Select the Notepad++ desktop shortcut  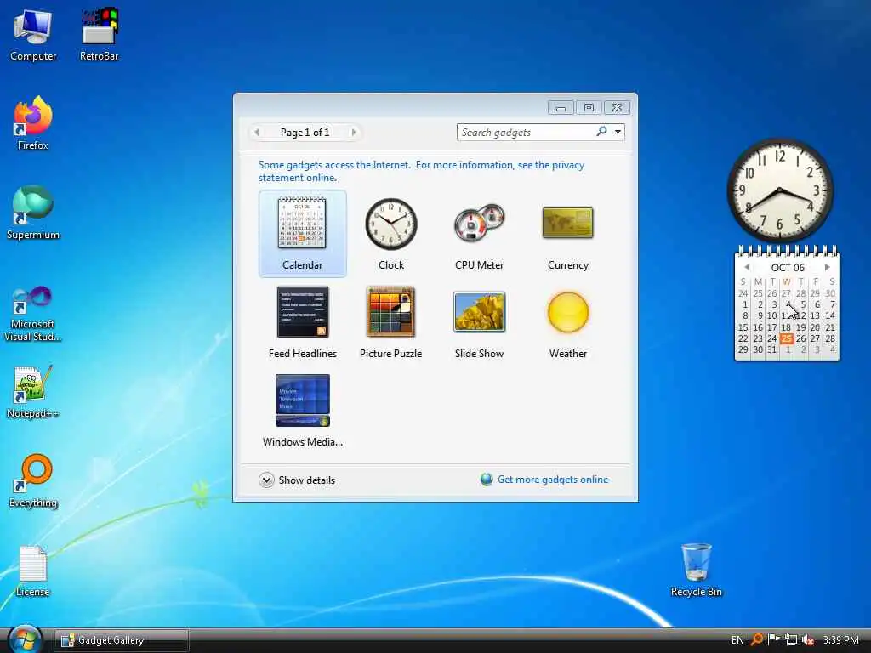[33, 392]
